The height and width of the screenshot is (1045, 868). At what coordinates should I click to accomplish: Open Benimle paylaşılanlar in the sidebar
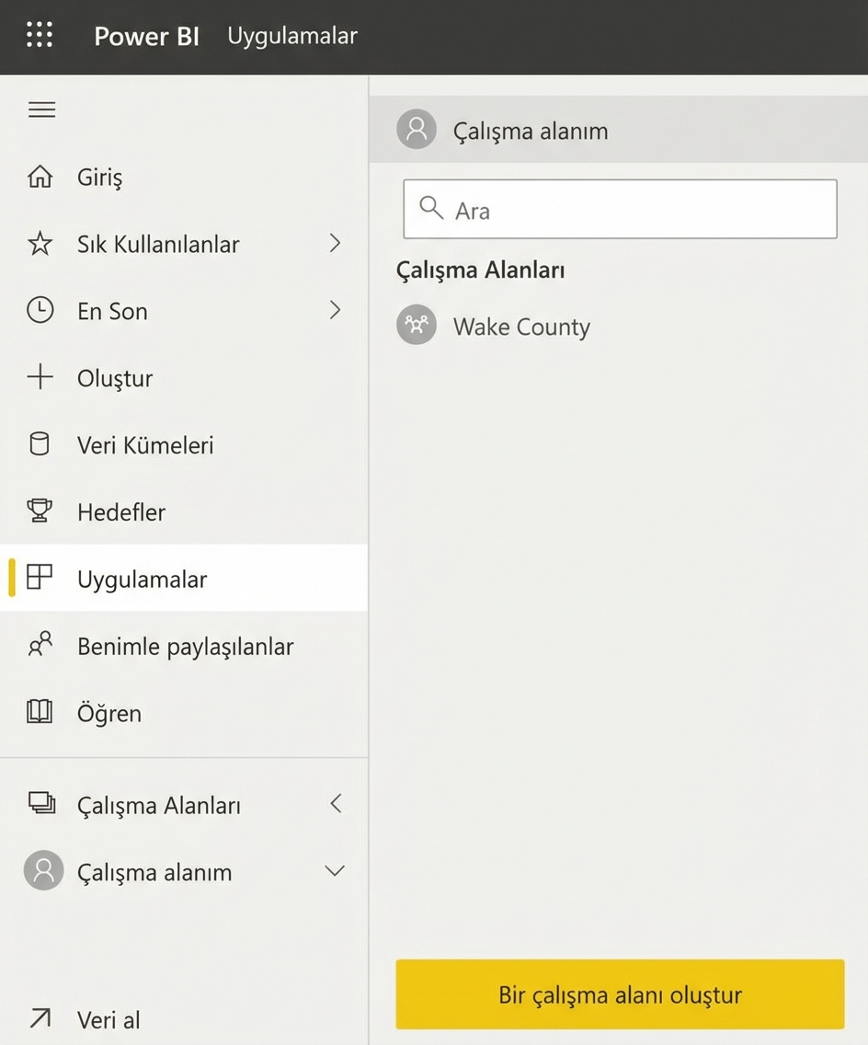(185, 647)
